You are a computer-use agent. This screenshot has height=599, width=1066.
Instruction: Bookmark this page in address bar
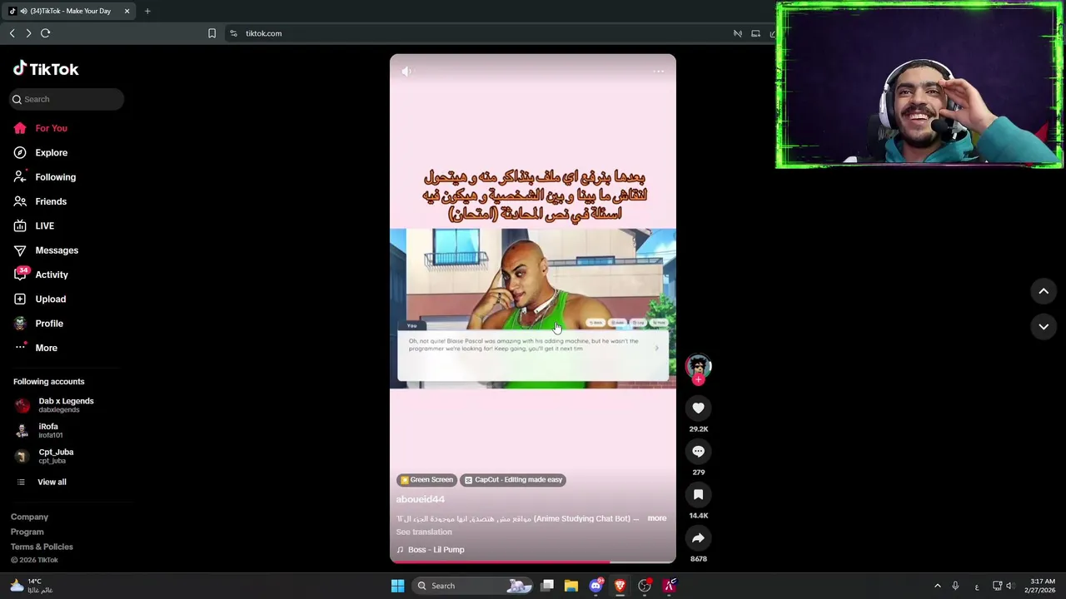pos(212,33)
